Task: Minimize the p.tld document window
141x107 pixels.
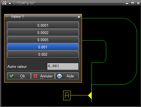Action: point(127,3)
